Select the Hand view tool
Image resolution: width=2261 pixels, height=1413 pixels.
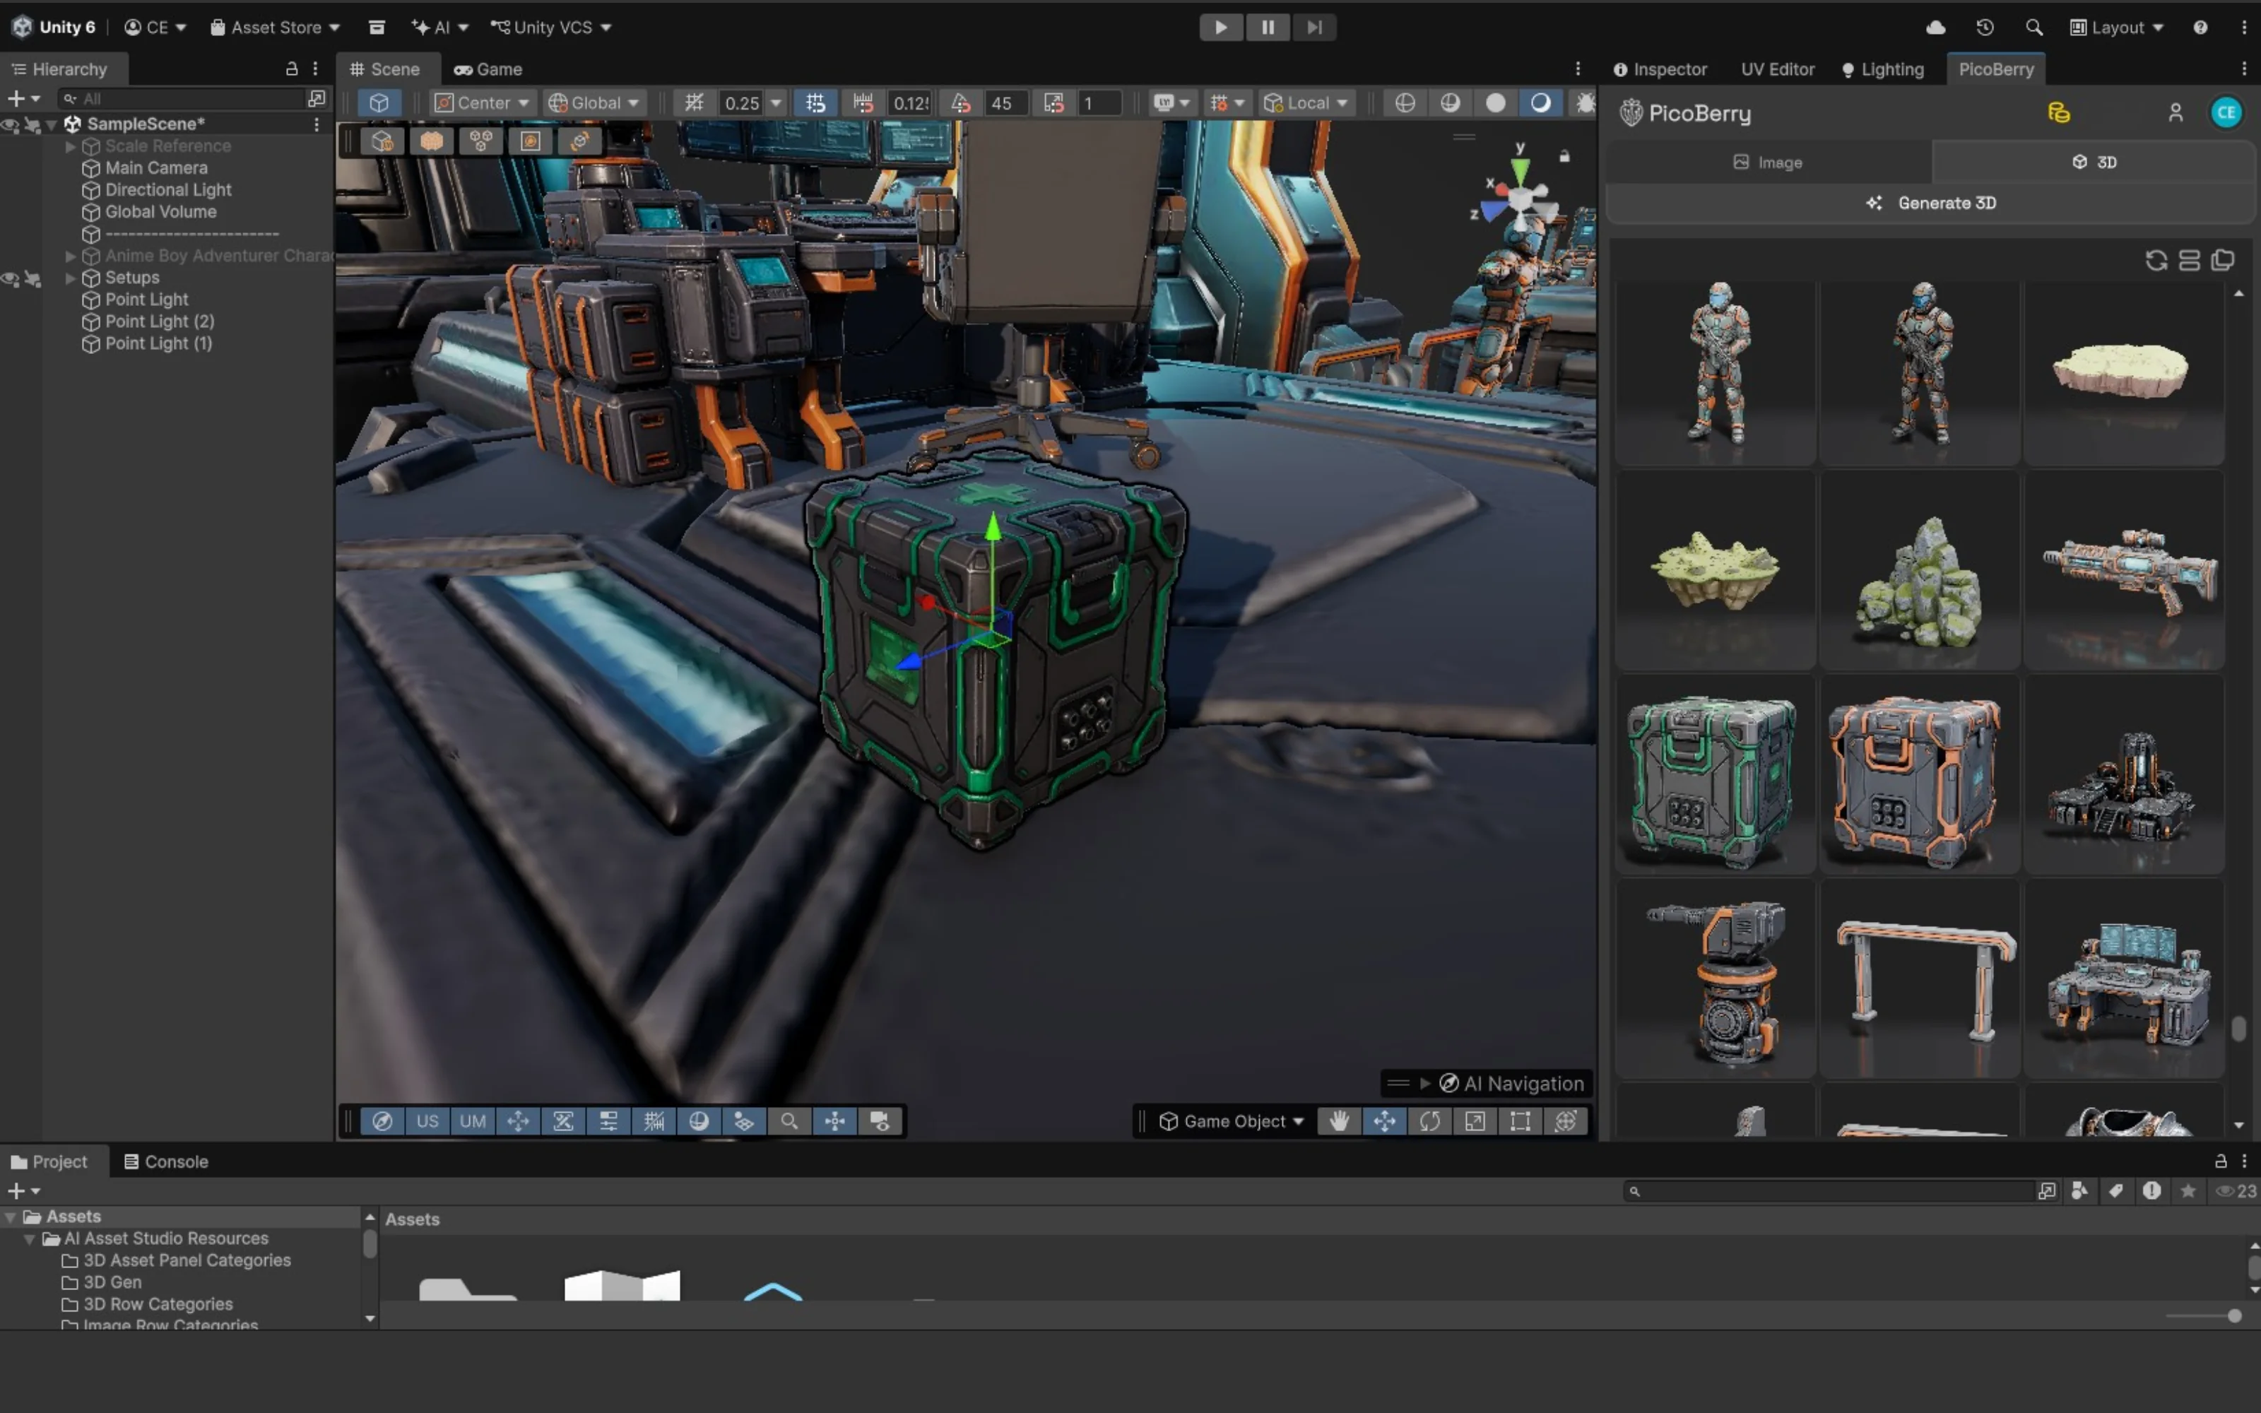point(1339,1121)
